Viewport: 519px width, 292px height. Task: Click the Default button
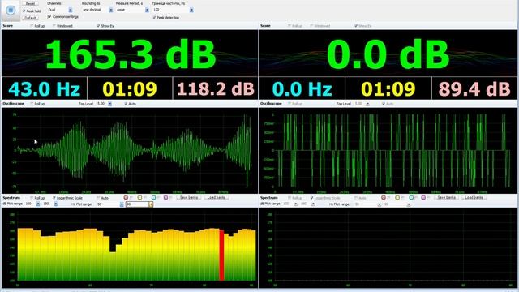(30, 18)
